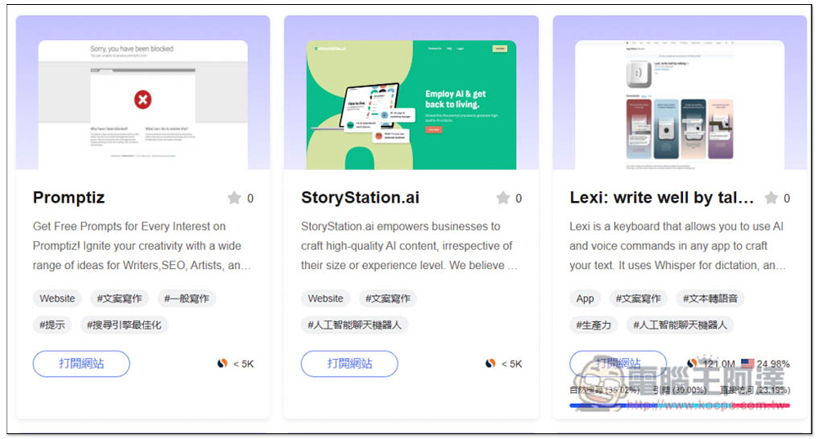Favorite the Lexi card with star icon
This screenshot has height=439, width=818.
point(771,198)
